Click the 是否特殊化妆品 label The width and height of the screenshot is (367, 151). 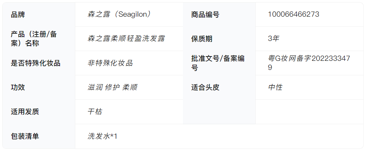(36, 63)
